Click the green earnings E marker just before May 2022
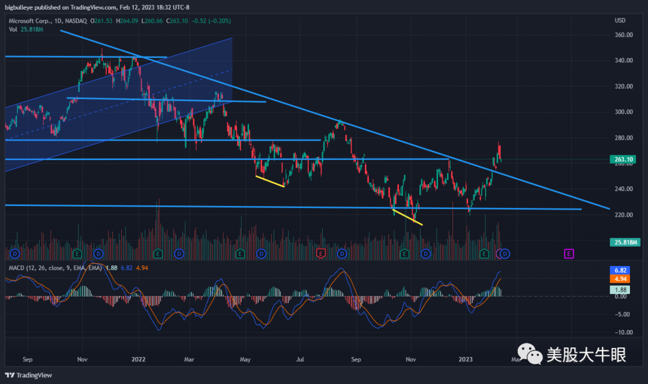 (239, 253)
